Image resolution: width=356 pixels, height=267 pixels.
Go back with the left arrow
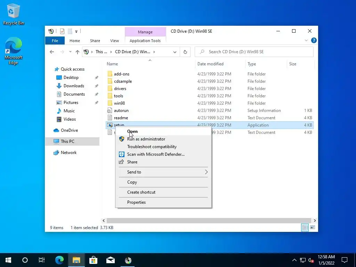(52, 52)
